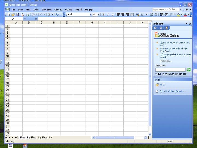Expand the Name Box dropdown arrow

25,19
